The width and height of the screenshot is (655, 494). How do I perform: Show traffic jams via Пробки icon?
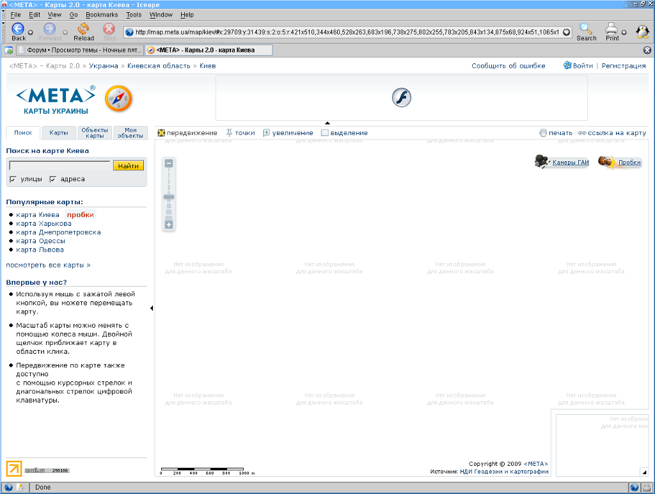click(606, 162)
